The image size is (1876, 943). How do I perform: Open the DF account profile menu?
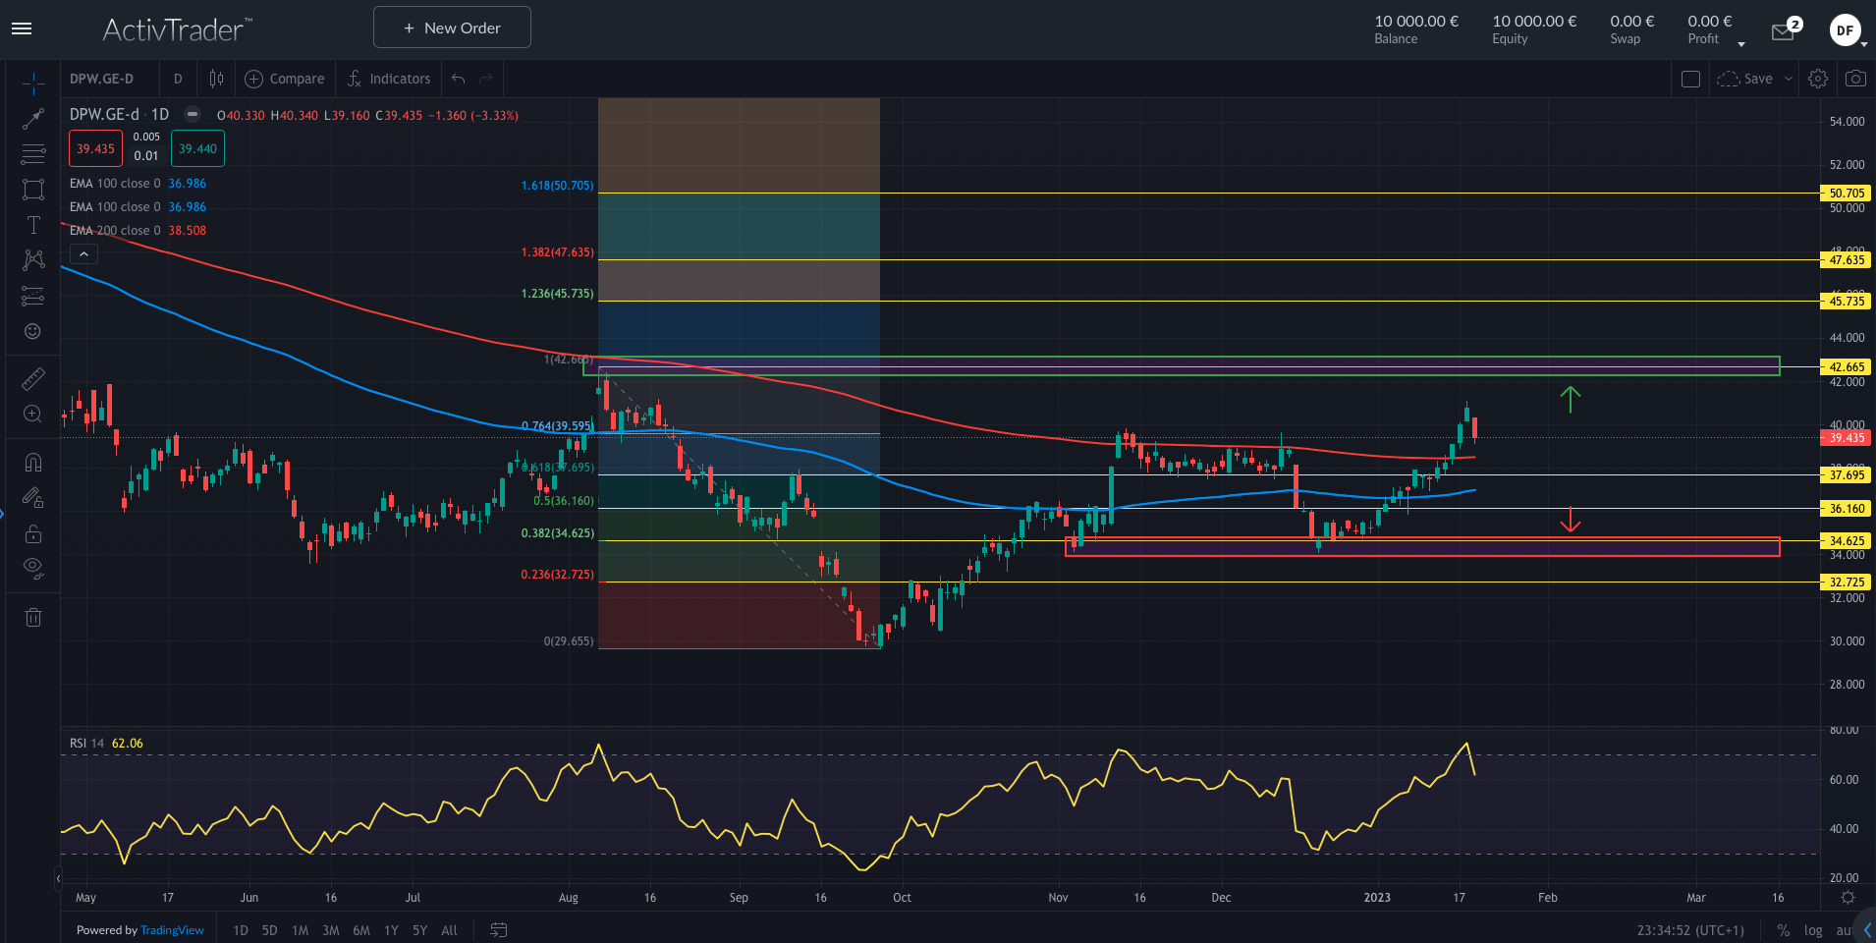[1846, 30]
